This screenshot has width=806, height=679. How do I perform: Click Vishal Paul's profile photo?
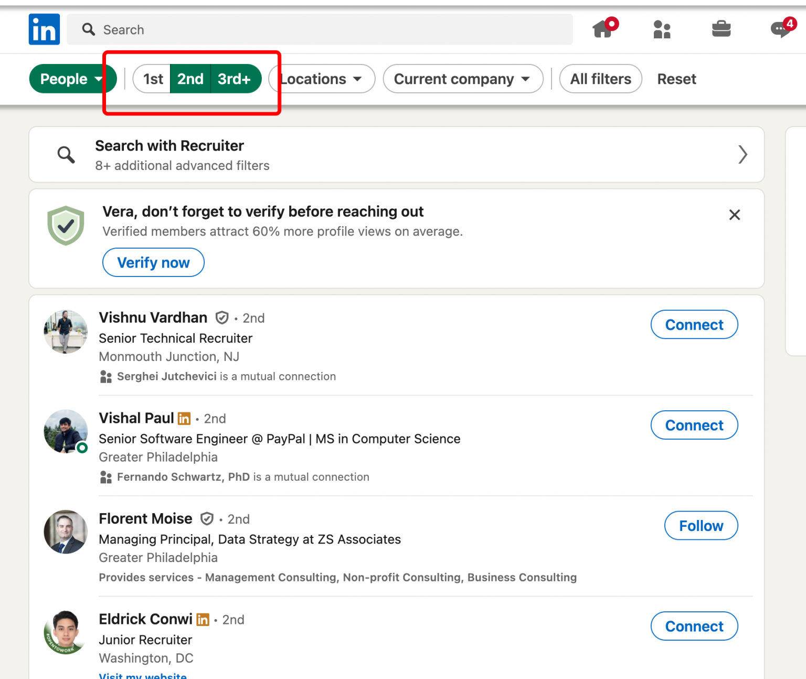coord(66,431)
